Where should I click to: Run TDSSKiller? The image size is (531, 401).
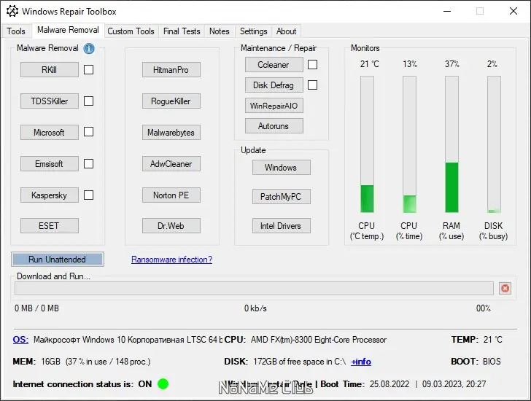(x=50, y=101)
